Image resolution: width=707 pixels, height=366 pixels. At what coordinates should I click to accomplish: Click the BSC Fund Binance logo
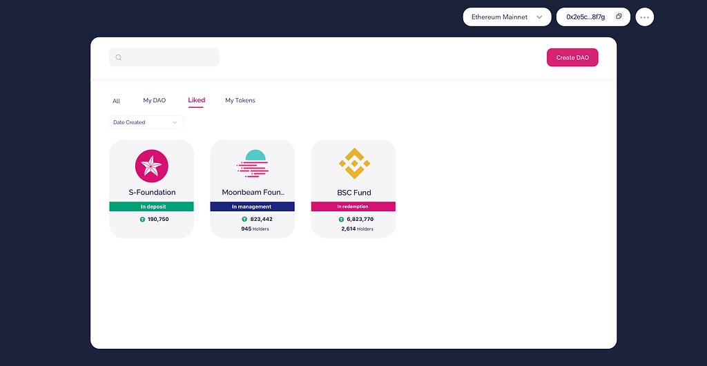pos(354,163)
